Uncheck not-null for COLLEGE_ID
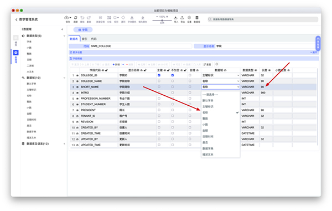The height and width of the screenshot is (211, 332). pyautogui.click(x=173, y=75)
